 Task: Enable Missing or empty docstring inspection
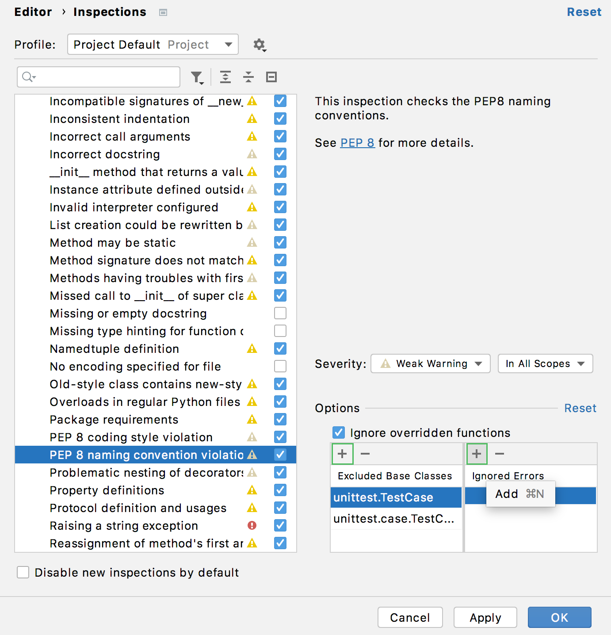tap(280, 314)
